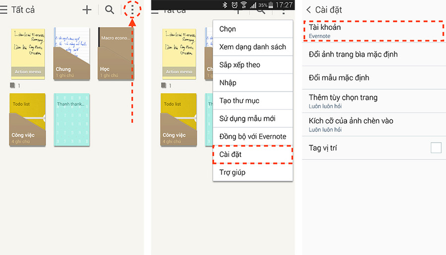Open search with the magnifier icon
446x255 pixels.
[x=110, y=10]
